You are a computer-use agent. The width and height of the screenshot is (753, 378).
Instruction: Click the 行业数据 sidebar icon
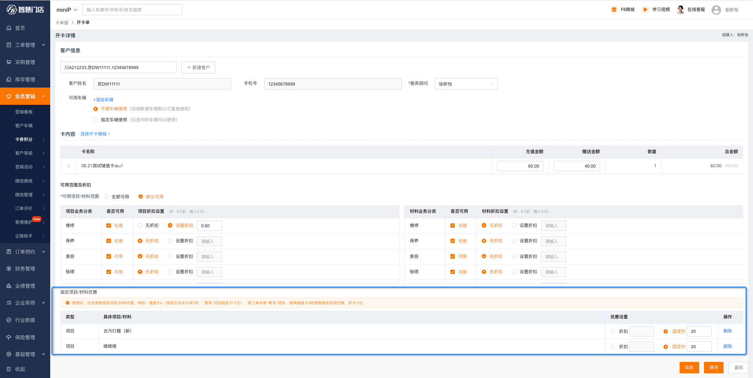coord(9,320)
